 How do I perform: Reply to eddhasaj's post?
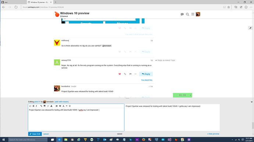(146, 52)
